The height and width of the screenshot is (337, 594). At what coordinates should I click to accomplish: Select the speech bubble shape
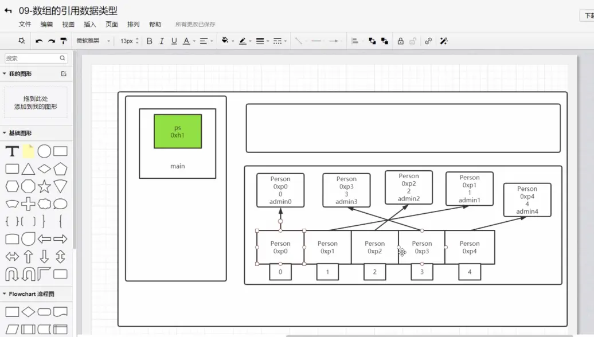pyautogui.click(x=60, y=203)
